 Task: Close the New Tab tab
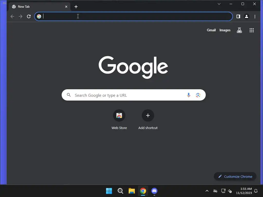click(x=66, y=7)
